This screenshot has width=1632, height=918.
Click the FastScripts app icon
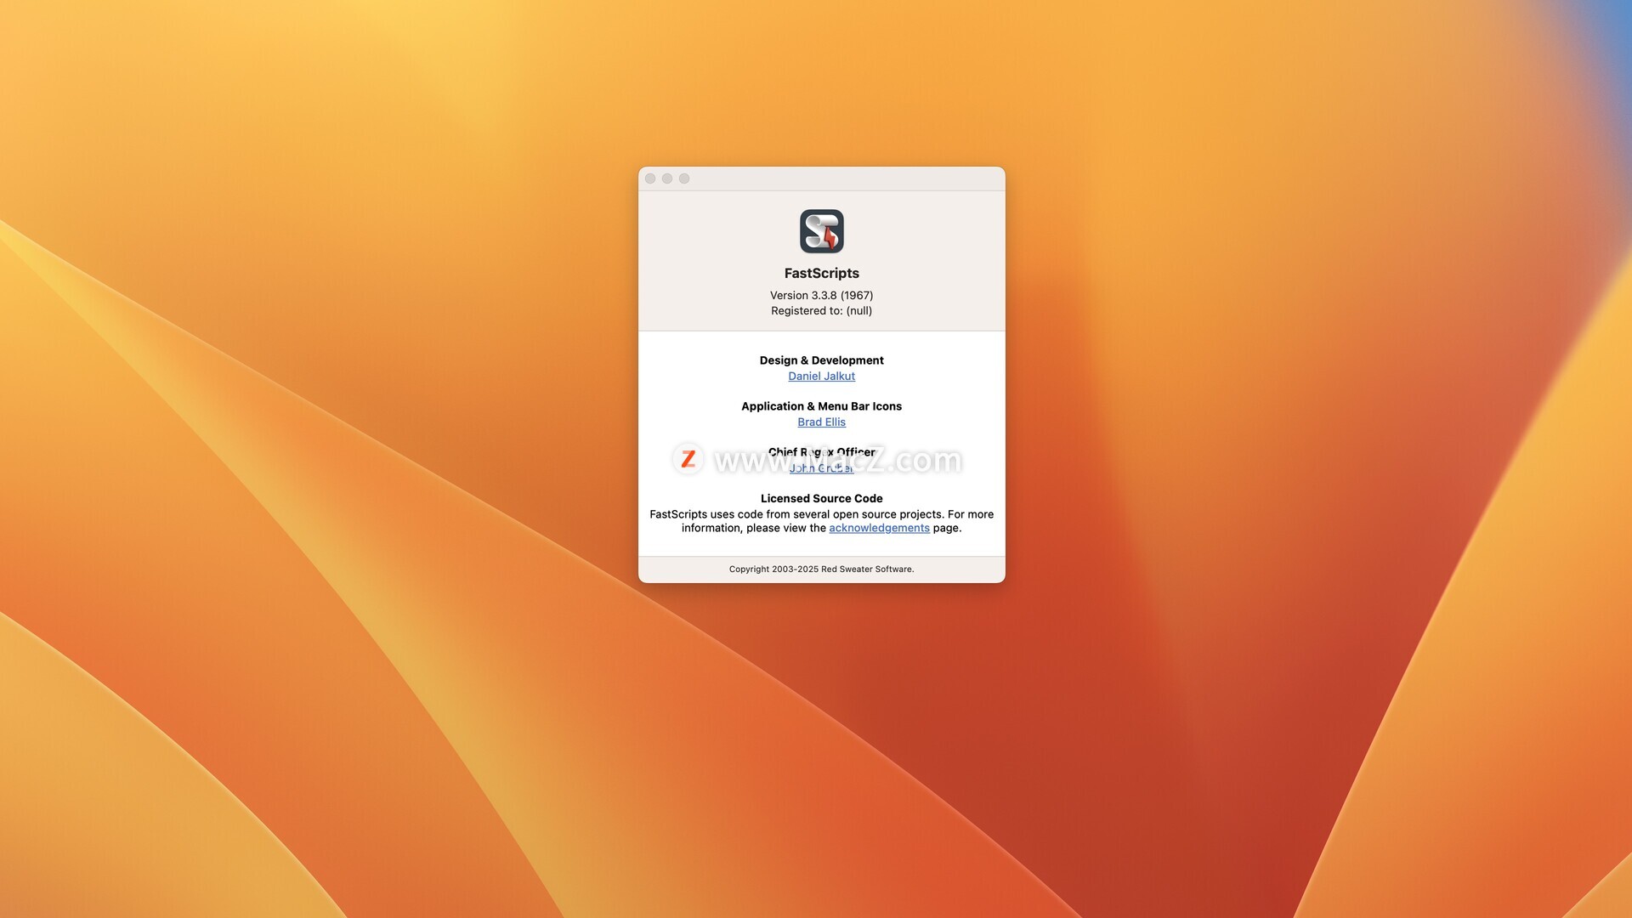coord(821,231)
